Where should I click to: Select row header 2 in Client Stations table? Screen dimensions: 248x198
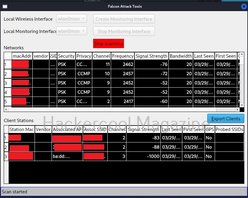(x=6, y=147)
